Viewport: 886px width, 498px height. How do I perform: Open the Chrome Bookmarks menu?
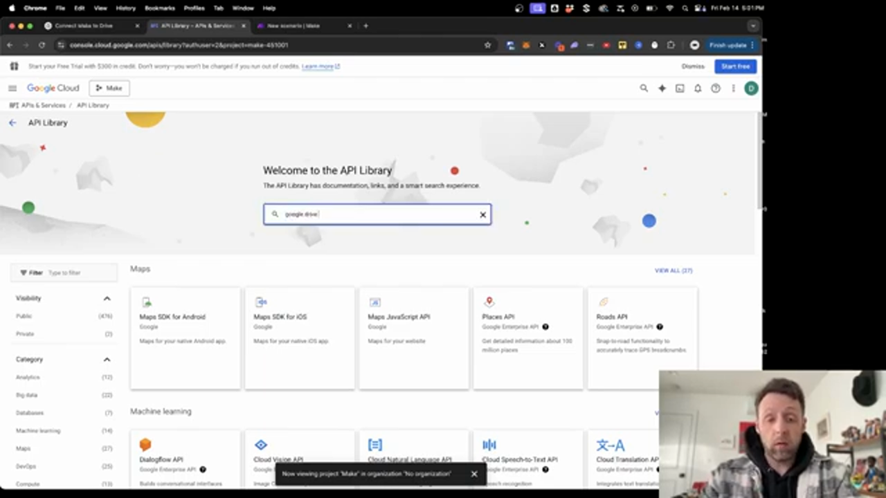160,8
